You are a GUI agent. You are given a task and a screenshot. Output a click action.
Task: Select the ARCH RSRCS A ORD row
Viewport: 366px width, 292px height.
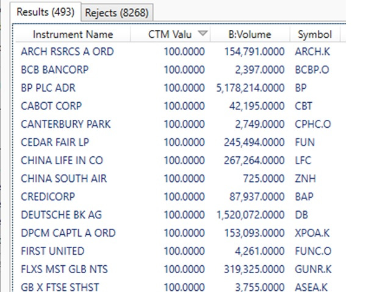coord(67,52)
